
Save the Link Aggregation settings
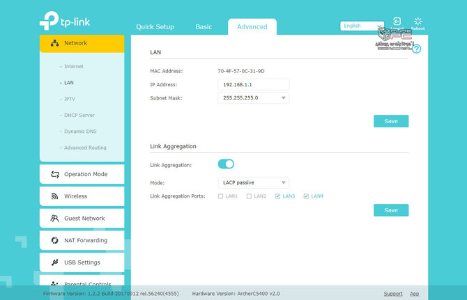[x=391, y=210]
